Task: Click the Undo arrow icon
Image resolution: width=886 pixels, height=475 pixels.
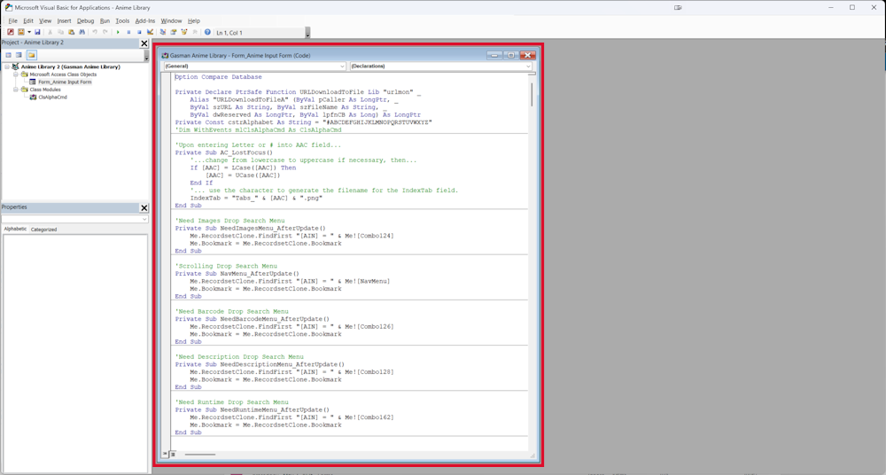Action: pos(95,32)
